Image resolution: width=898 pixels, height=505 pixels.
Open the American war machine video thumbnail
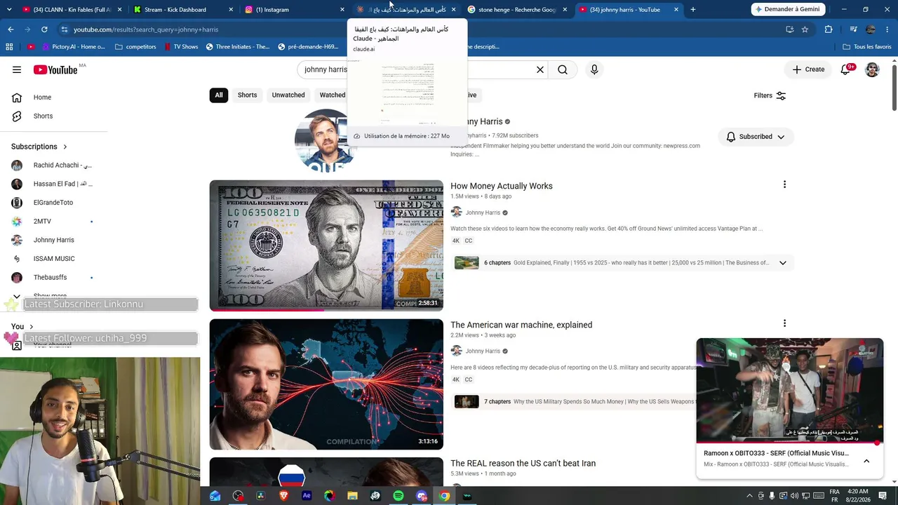tap(326, 384)
